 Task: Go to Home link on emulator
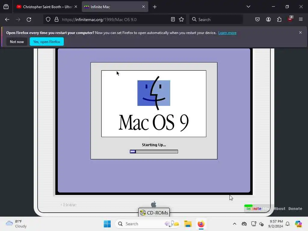click(69, 205)
